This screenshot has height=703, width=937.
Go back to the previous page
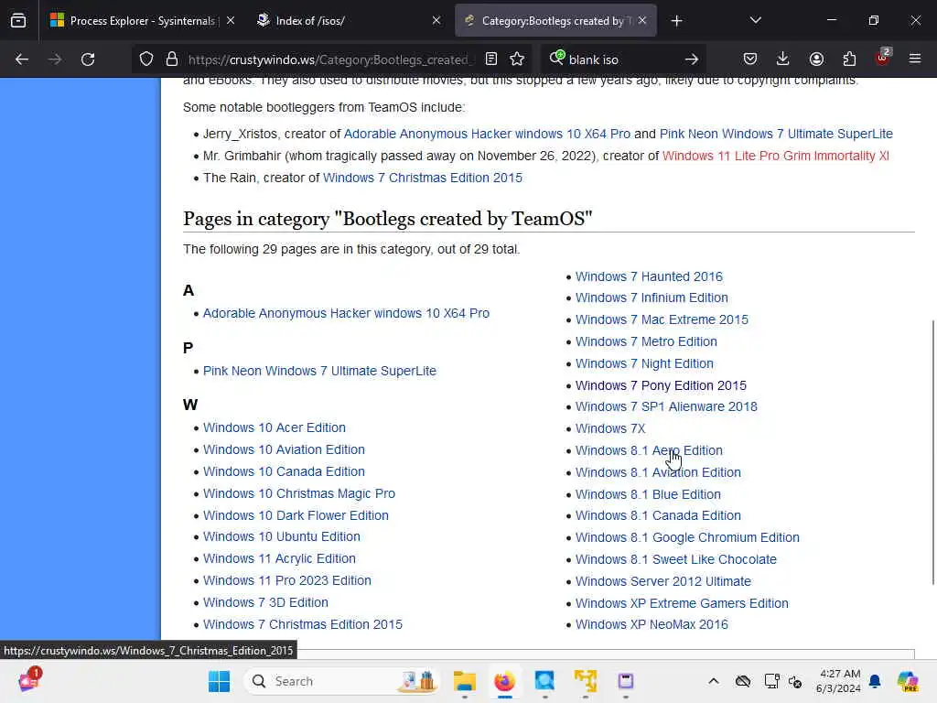click(22, 59)
